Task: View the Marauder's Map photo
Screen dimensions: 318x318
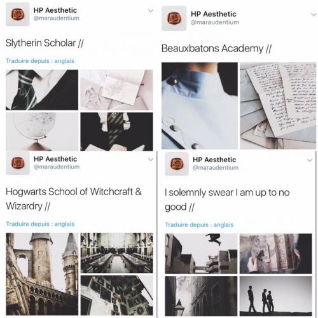Action: click(x=276, y=254)
